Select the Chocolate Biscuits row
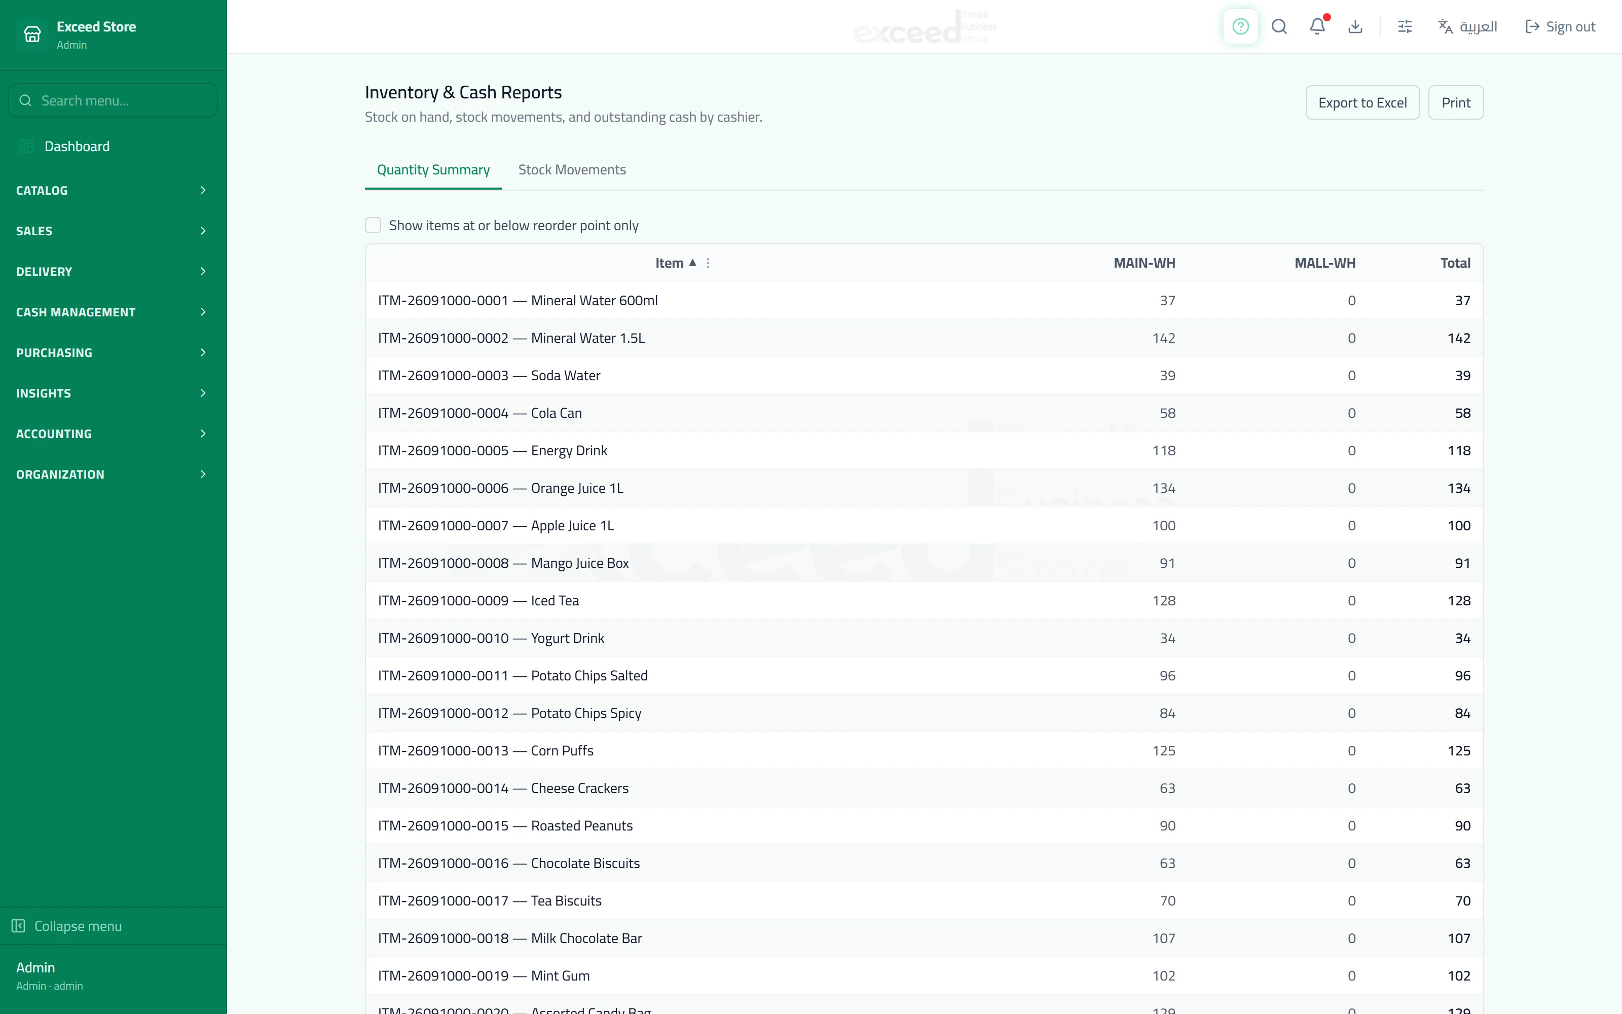1622x1014 pixels. [x=924, y=864]
